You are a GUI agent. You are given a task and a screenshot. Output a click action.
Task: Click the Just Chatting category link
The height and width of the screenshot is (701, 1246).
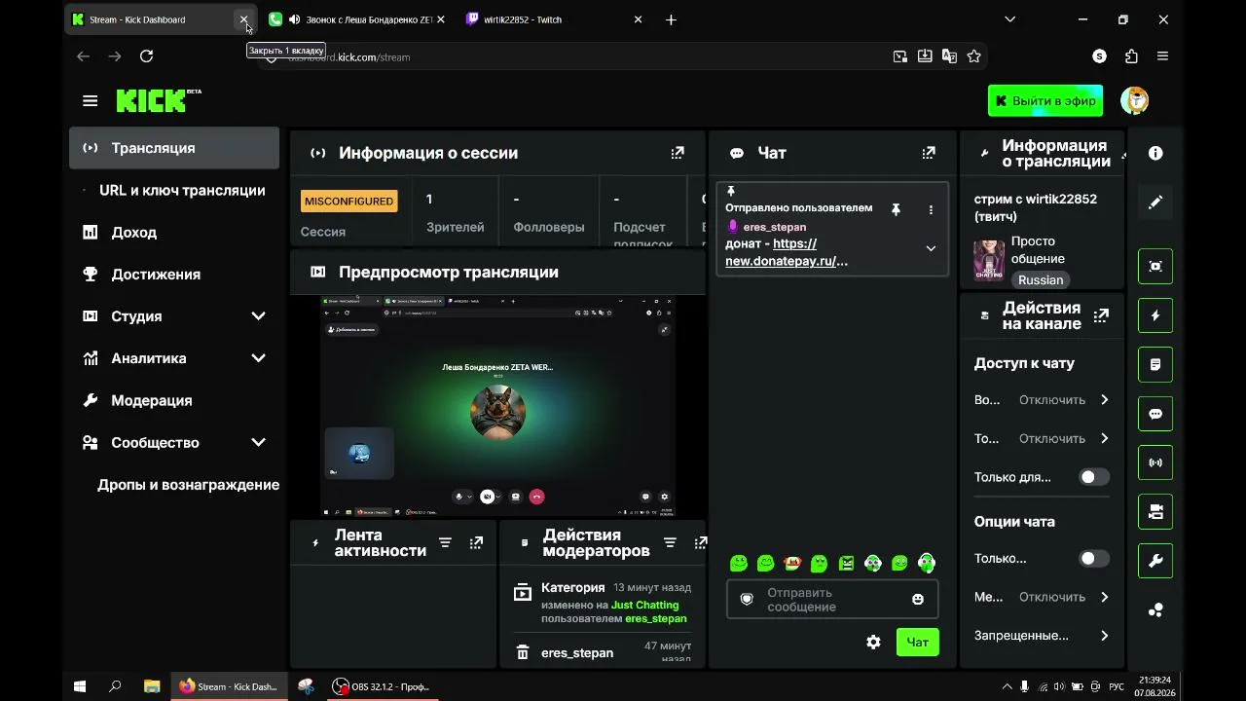click(644, 605)
